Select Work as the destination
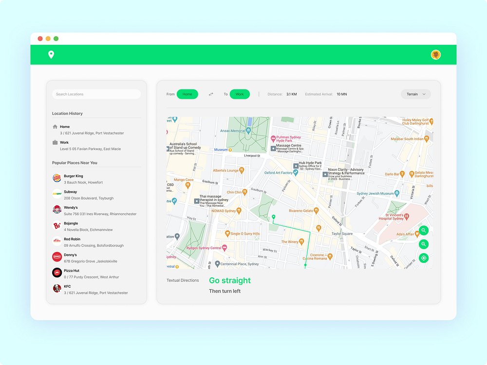The height and width of the screenshot is (365, 487). coord(240,94)
